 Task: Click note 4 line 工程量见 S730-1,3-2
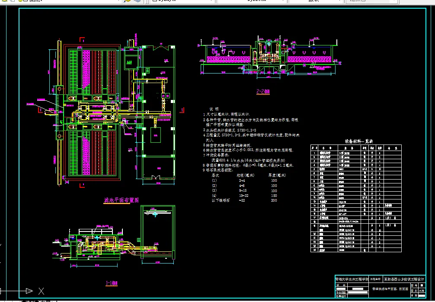point(251,135)
